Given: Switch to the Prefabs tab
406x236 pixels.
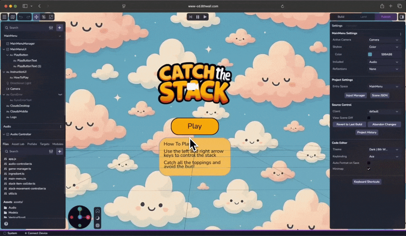Looking at the screenshot, I should tap(32, 144).
